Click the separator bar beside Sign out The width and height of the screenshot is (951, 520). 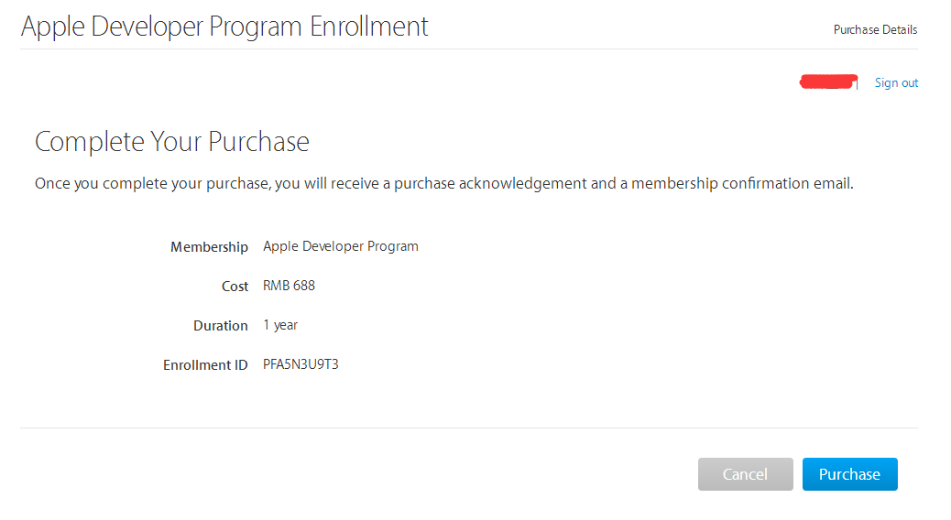858,83
